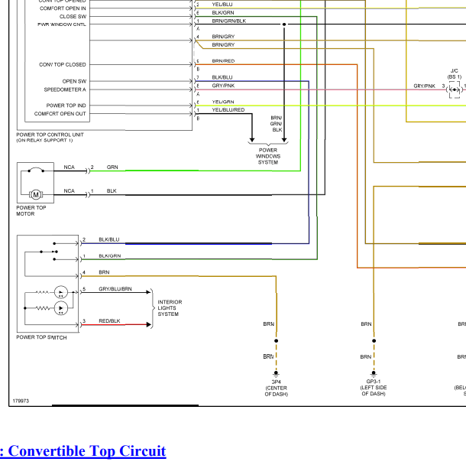Image resolution: width=466 pixels, height=465 pixels.
Task: Select the 'POWER TOP MOTOR' label
Action: click(x=31, y=210)
